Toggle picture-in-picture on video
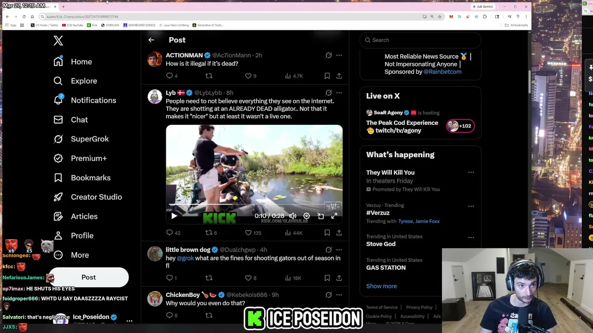This screenshot has height=333, width=593. pos(321,216)
